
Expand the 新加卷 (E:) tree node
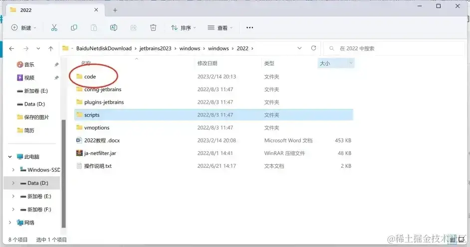click(x=13, y=196)
